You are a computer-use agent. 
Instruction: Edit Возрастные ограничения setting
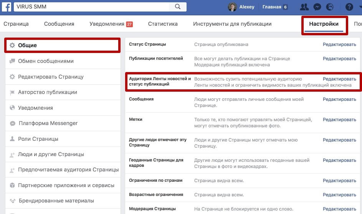(339, 194)
